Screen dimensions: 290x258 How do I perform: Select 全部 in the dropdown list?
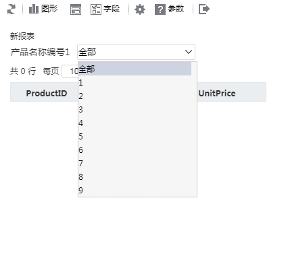(135, 69)
